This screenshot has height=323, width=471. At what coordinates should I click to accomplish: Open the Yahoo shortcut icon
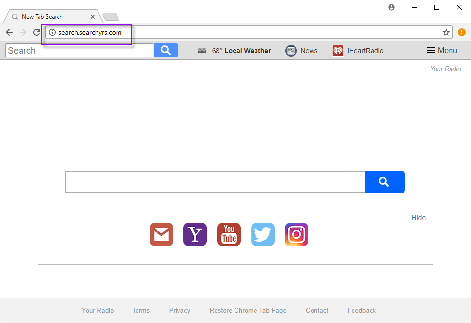(195, 234)
